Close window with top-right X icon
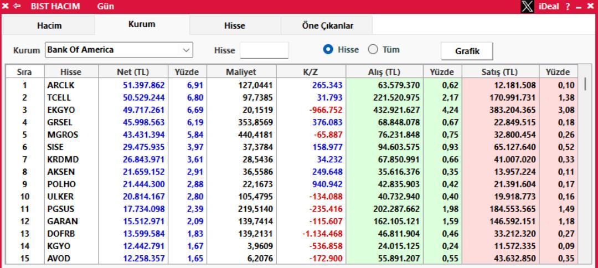The image size is (598, 268). pos(590,7)
